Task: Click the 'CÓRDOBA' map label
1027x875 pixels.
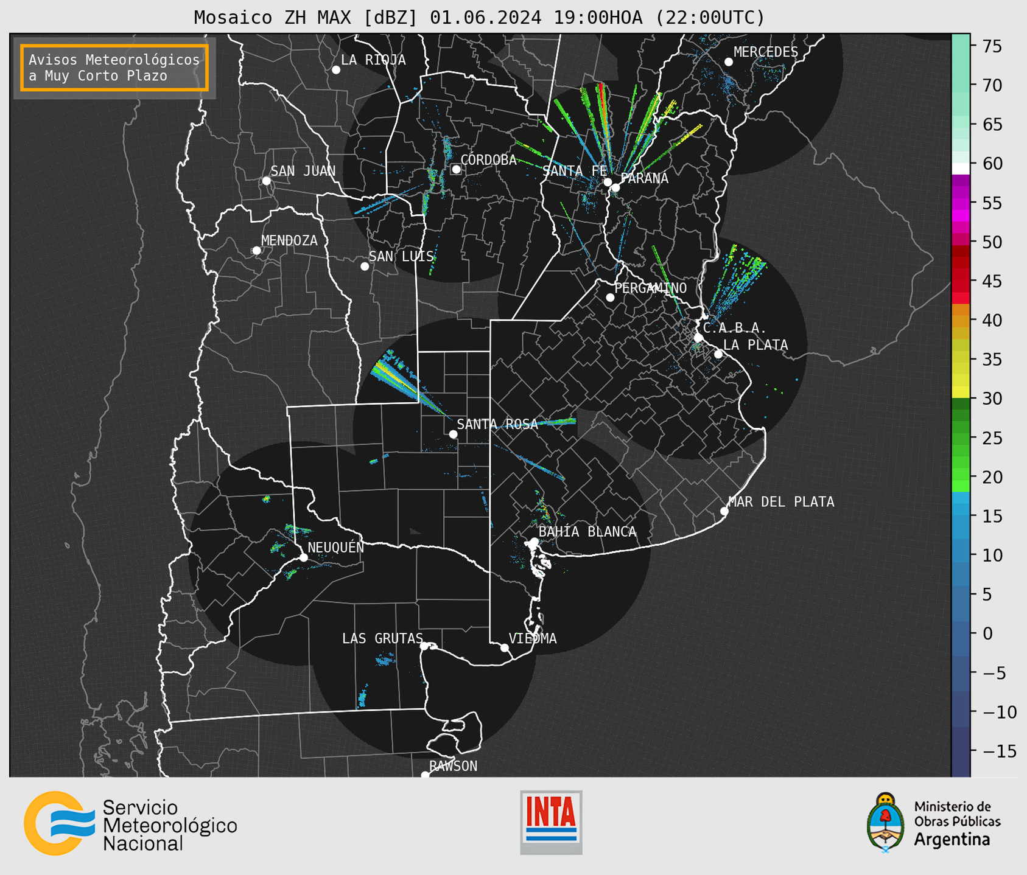Action: [488, 160]
